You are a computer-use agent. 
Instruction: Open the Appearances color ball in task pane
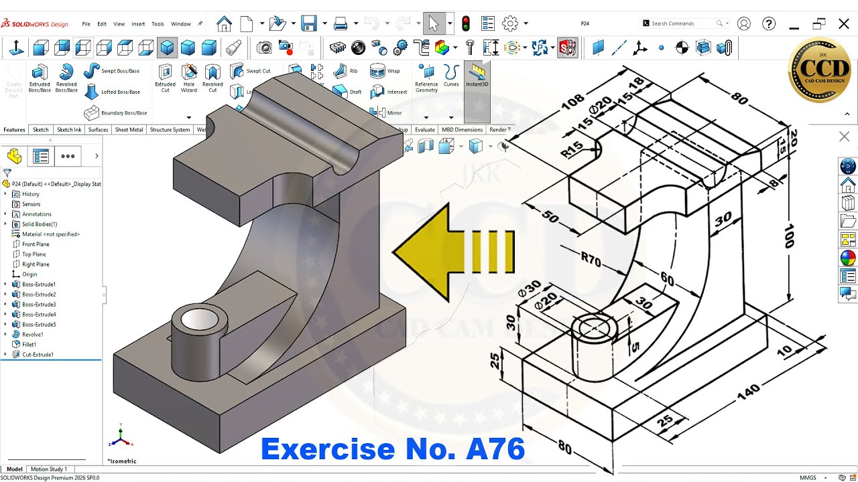(848, 258)
